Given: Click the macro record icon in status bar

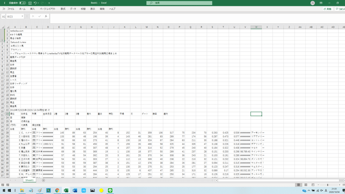Looking at the screenshot, I should pos(8,185).
